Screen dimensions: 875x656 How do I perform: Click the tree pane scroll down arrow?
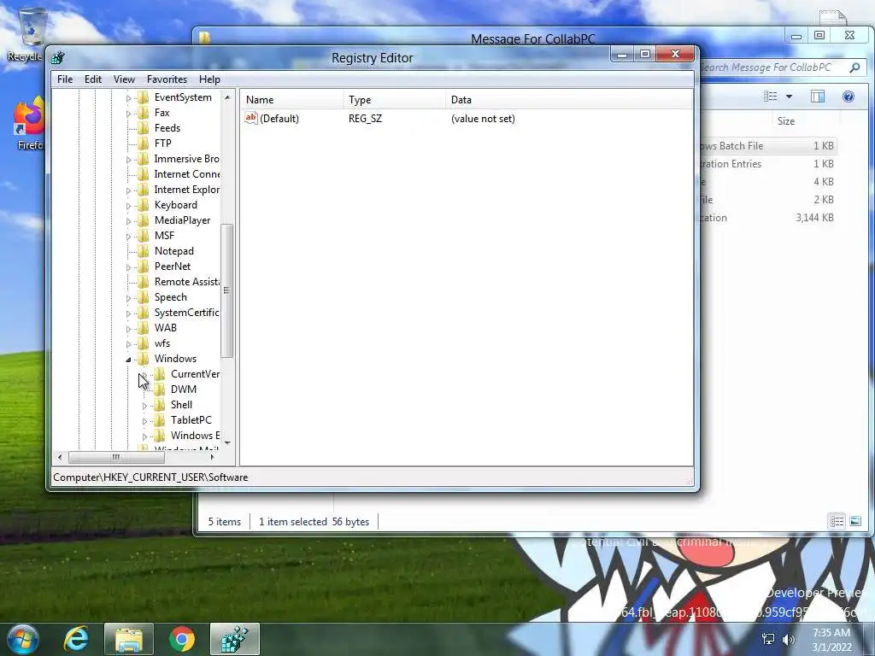click(x=227, y=443)
